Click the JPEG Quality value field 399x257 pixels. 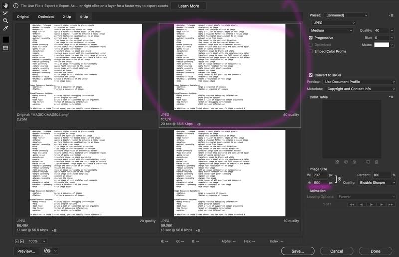click(x=381, y=30)
